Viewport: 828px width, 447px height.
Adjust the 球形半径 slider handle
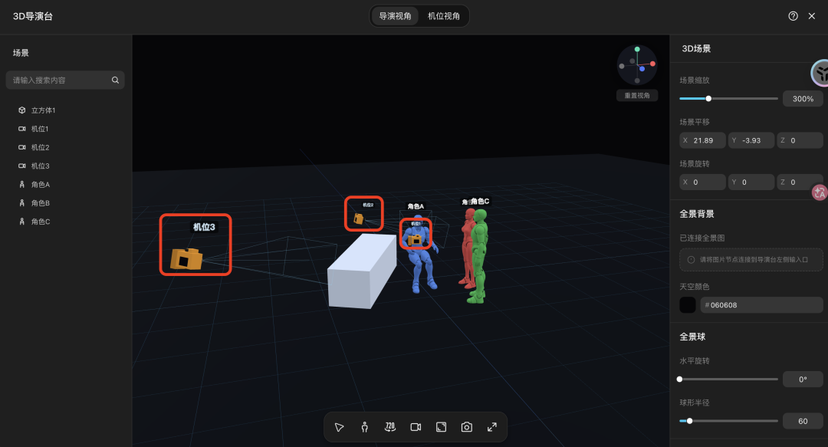pyautogui.click(x=690, y=421)
